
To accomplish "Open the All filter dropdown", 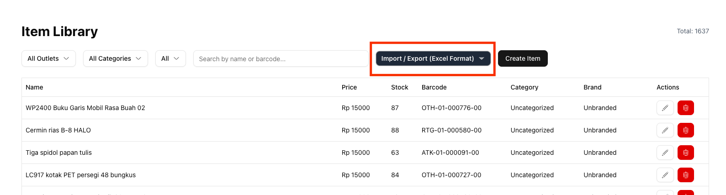I will click(x=170, y=58).
